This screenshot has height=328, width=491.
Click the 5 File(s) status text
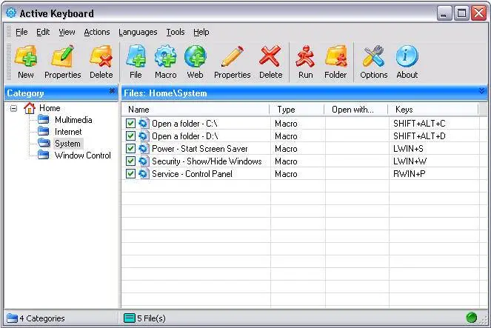(x=151, y=318)
